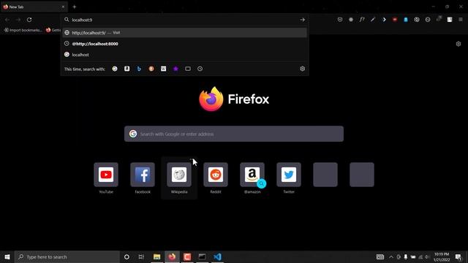Open the clock showing 1/21/2022
Screen dimensions: 468x263
442,256
